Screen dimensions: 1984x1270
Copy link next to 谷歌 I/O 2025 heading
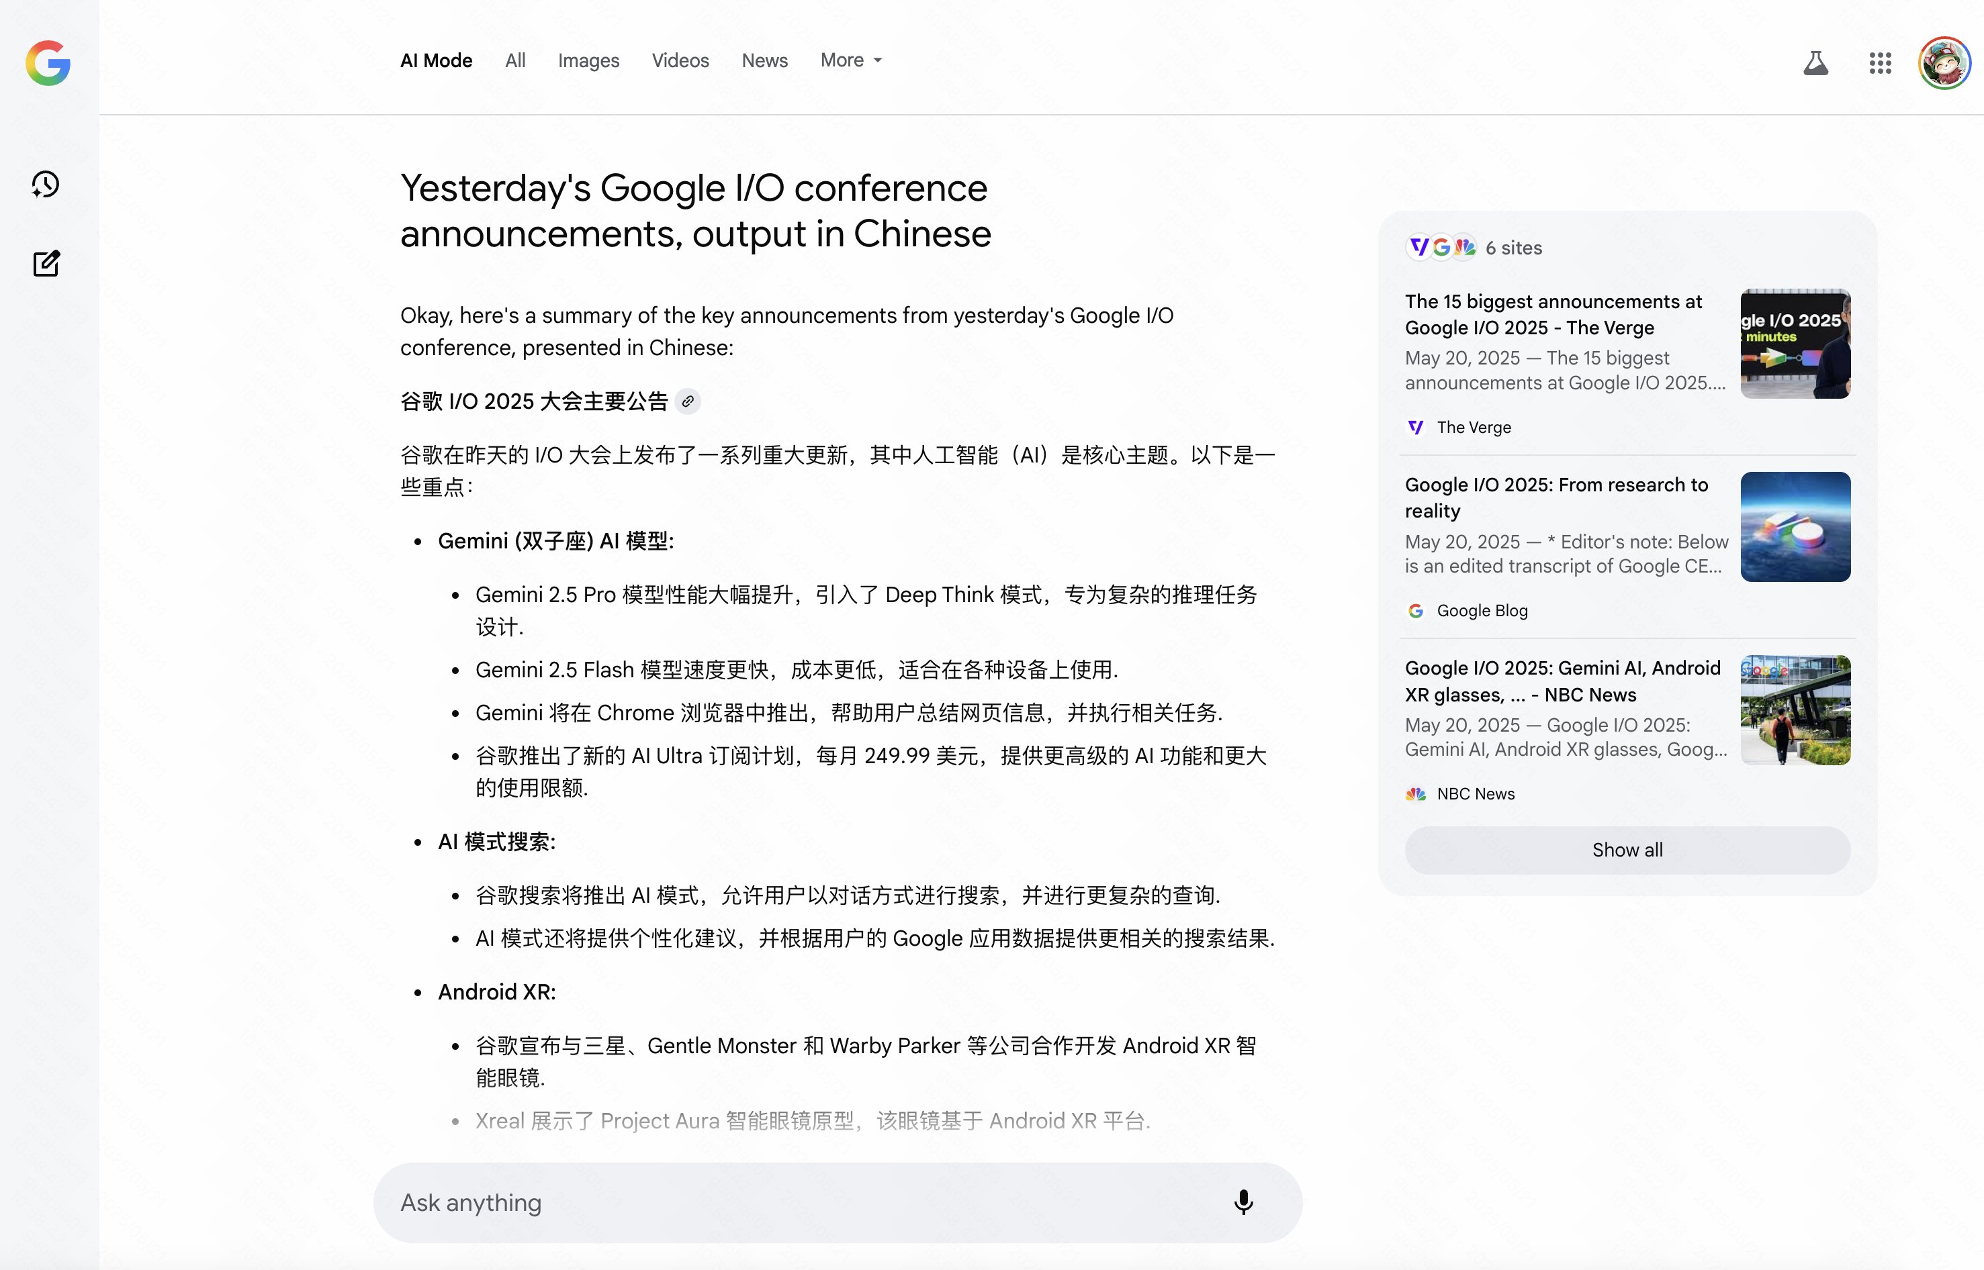[x=687, y=401]
